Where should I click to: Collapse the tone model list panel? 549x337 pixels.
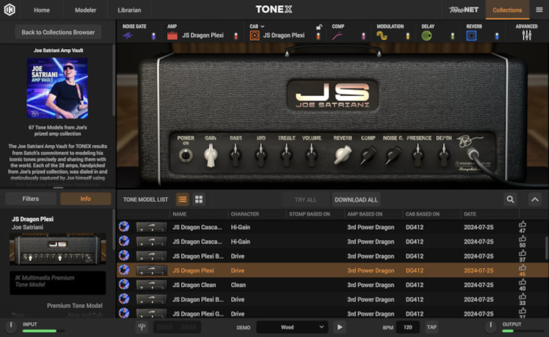[x=535, y=199]
